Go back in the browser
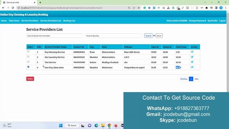The height and width of the screenshot is (129, 229). pos(3,8)
